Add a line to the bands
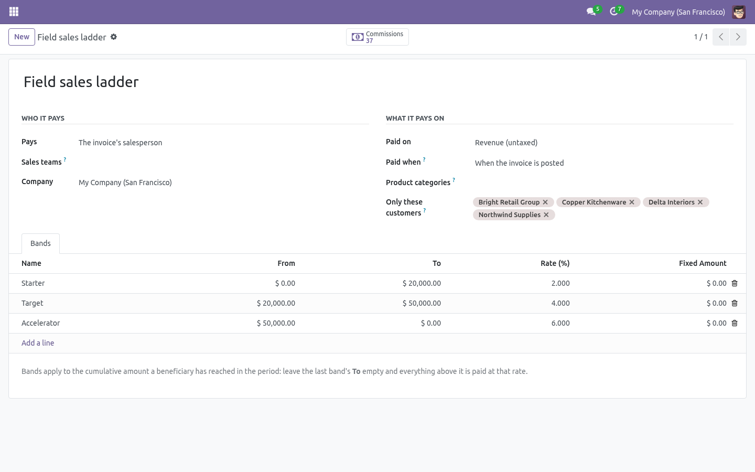The height and width of the screenshot is (472, 755). 38,343
